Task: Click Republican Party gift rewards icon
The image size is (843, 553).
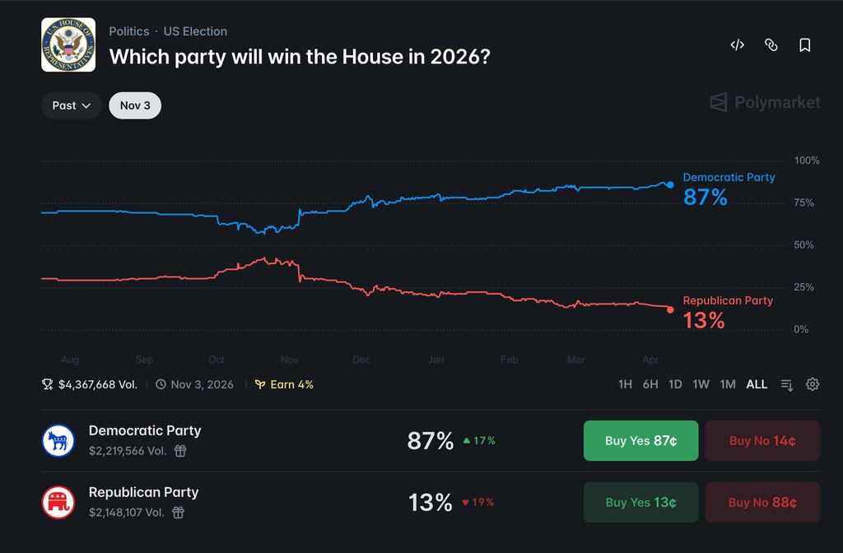Action: [x=178, y=513]
